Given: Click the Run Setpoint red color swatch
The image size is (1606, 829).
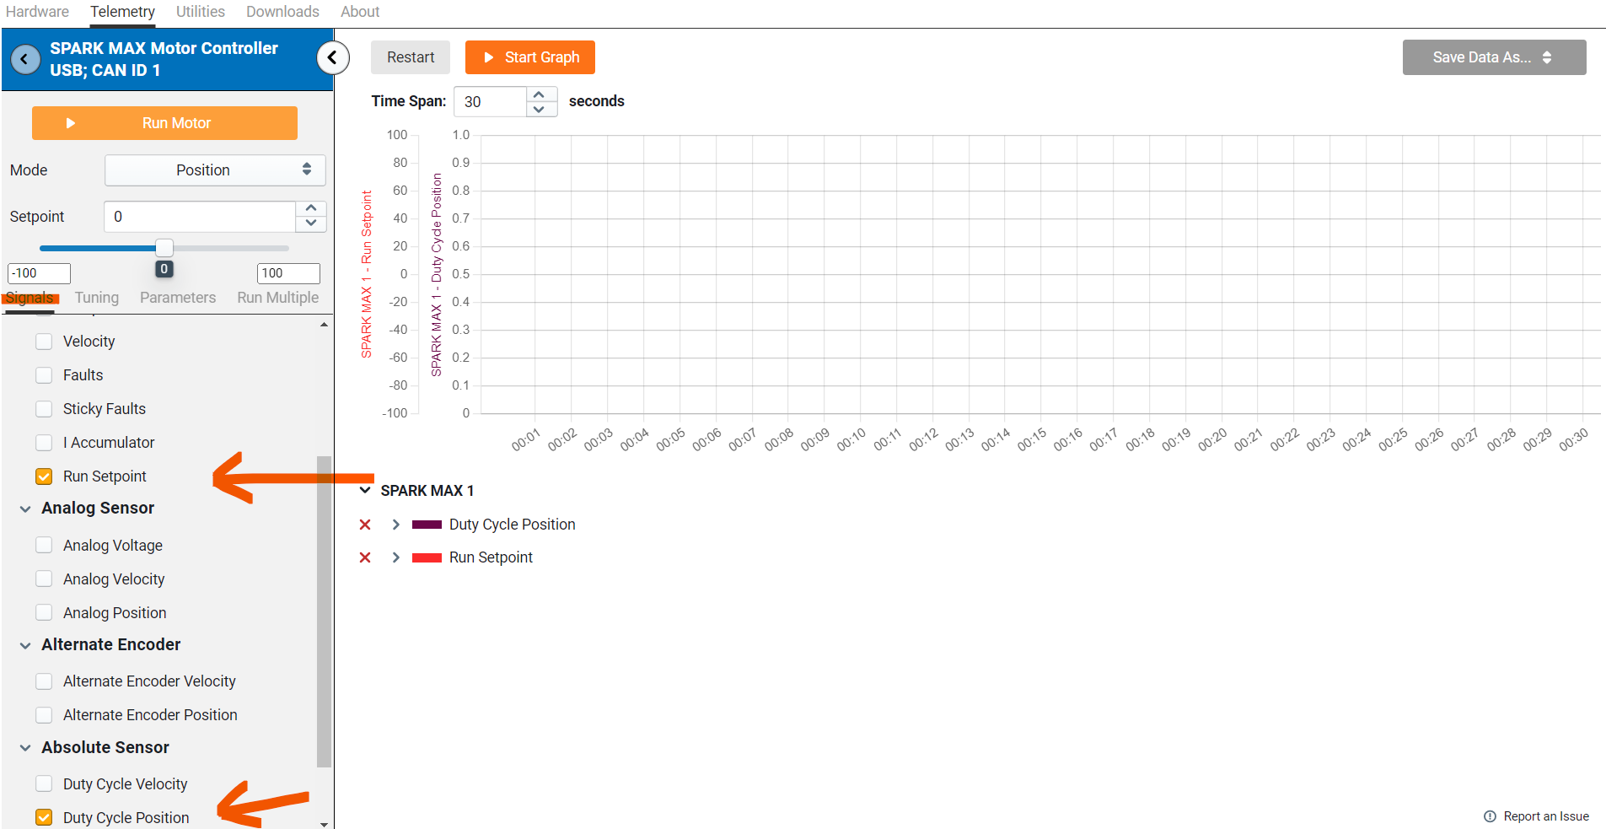Looking at the screenshot, I should click(x=427, y=557).
